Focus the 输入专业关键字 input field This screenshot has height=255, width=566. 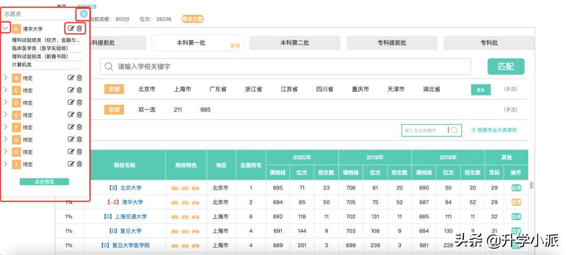click(x=425, y=130)
